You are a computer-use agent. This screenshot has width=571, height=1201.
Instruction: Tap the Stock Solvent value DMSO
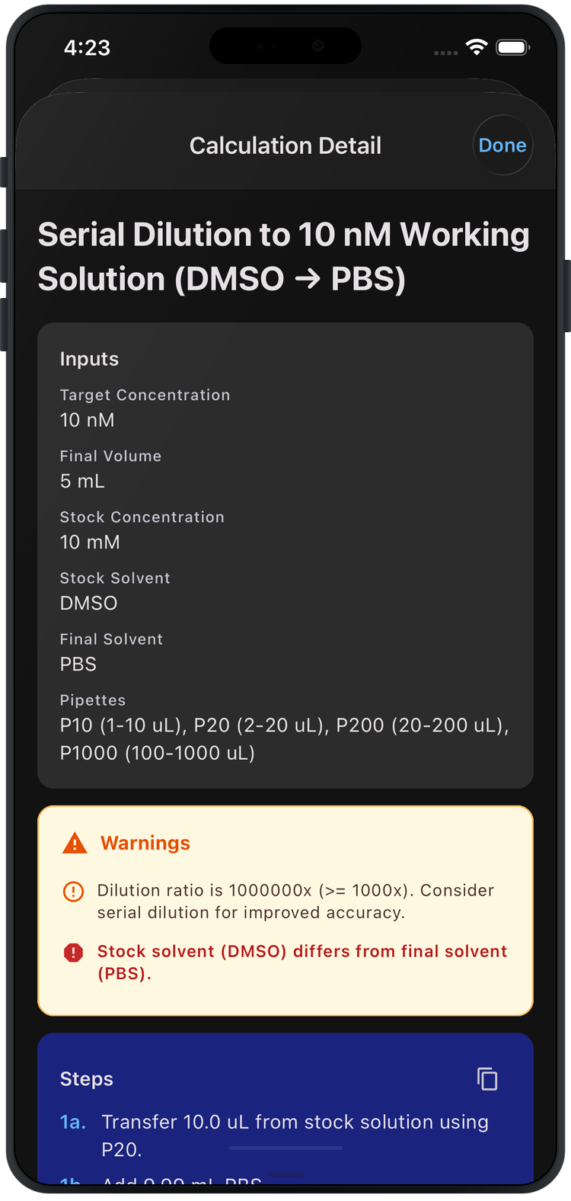tap(88, 603)
